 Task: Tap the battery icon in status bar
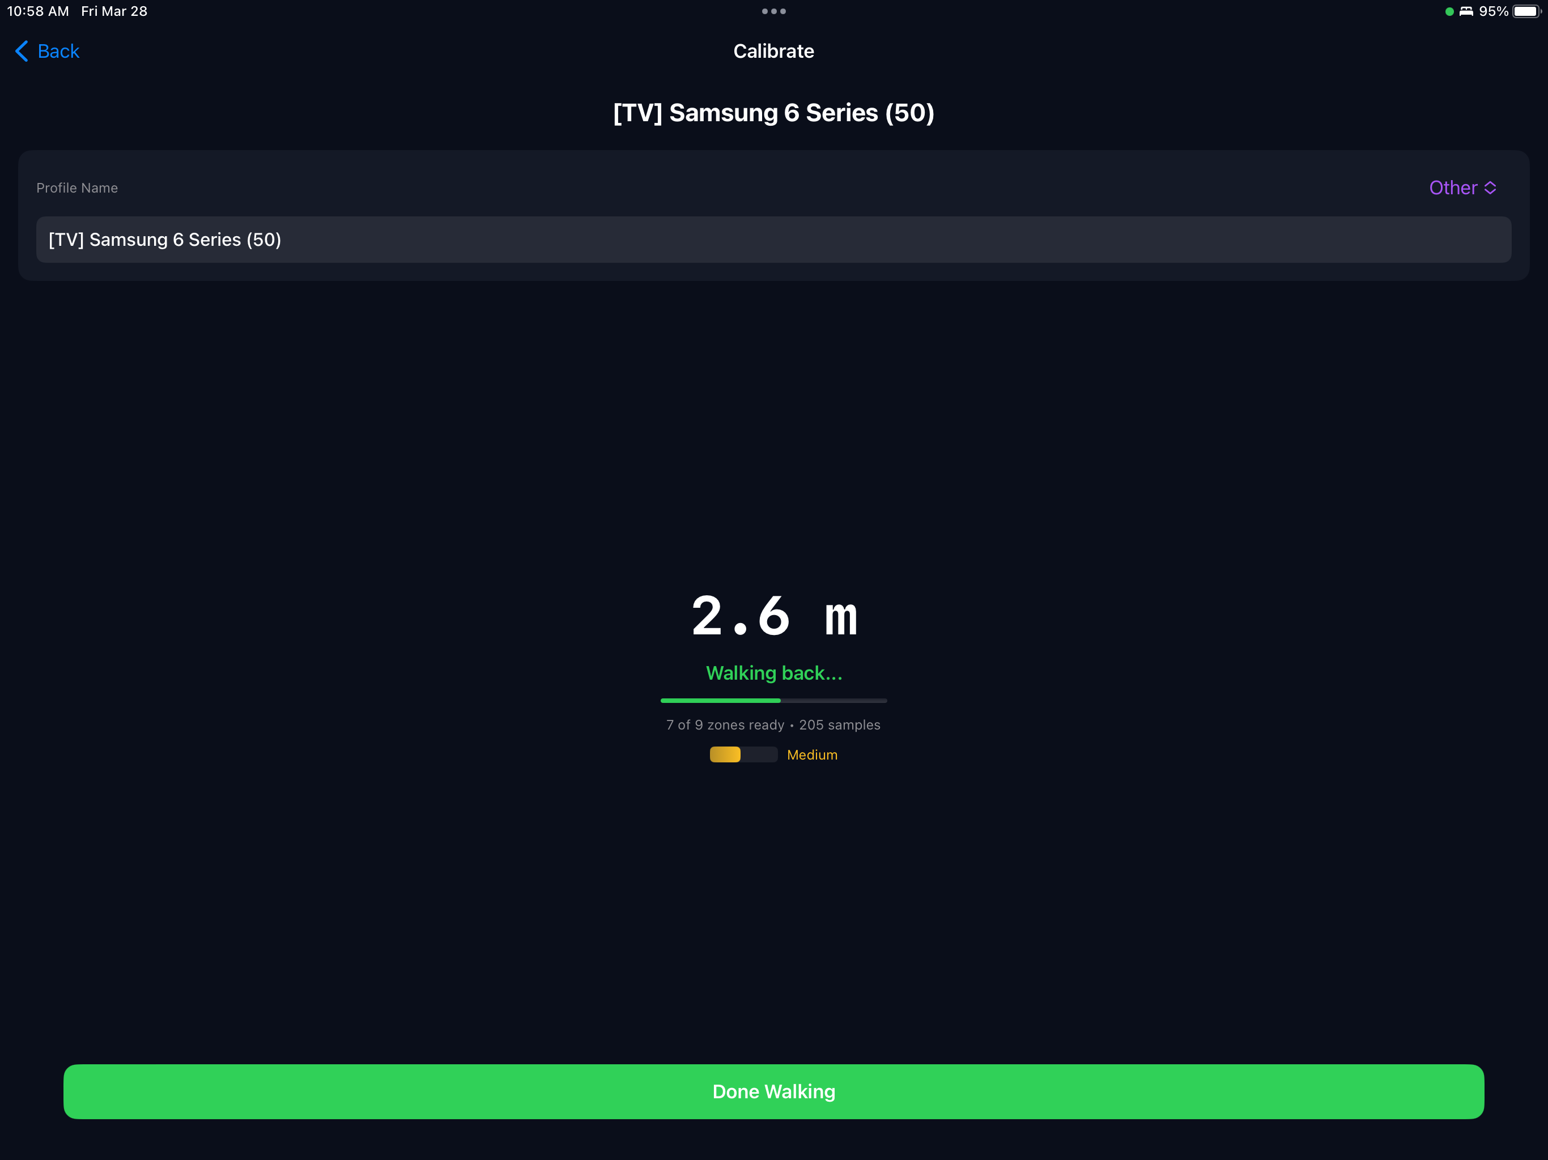pos(1526,11)
